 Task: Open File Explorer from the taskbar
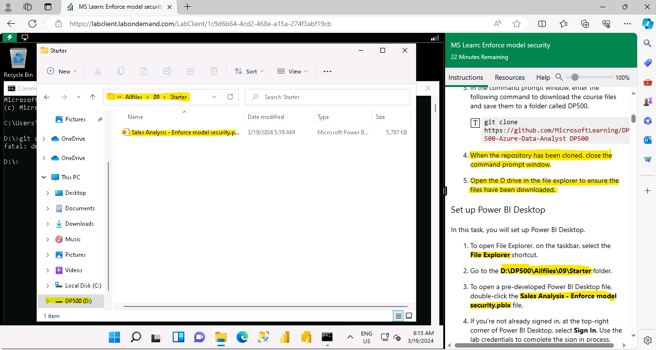(x=221, y=337)
